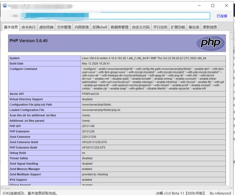235x195 pixels.
Task: Click the provided by mbstring value
Action: (x=95, y=174)
